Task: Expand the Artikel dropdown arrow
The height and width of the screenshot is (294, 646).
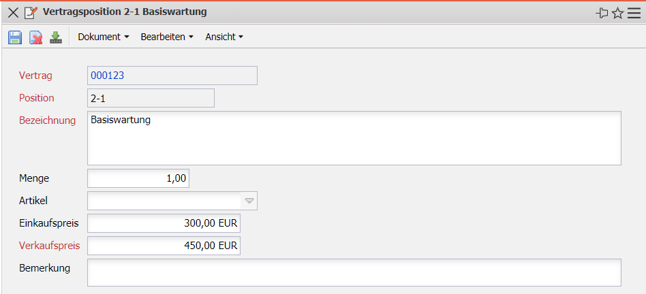Action: click(249, 201)
